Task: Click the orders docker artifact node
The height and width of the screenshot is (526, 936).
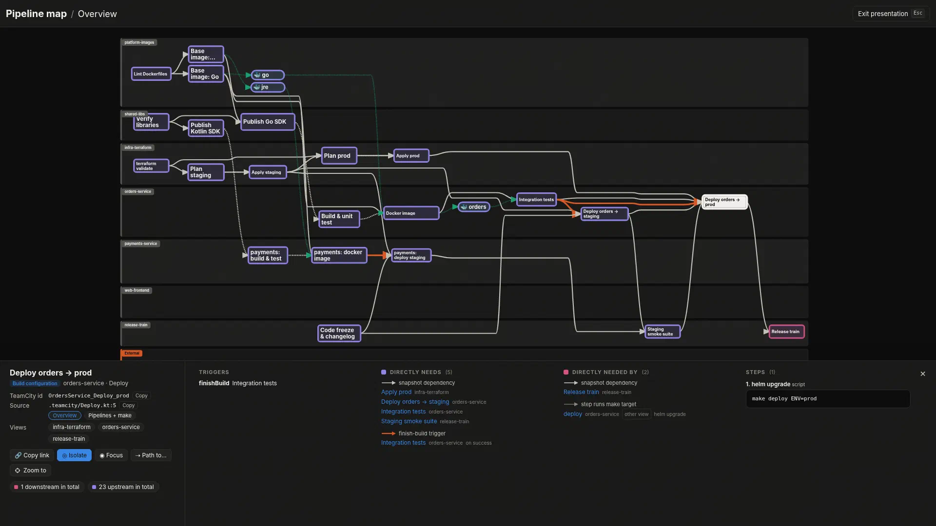Action: click(x=474, y=207)
